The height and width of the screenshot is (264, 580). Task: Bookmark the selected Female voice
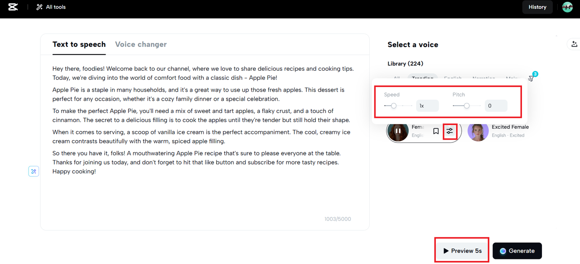[436, 131]
